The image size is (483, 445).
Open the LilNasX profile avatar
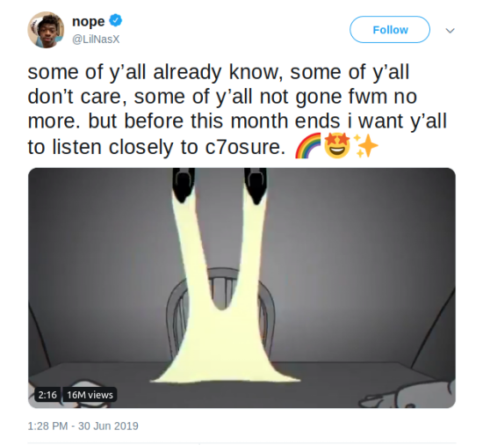[x=46, y=30]
